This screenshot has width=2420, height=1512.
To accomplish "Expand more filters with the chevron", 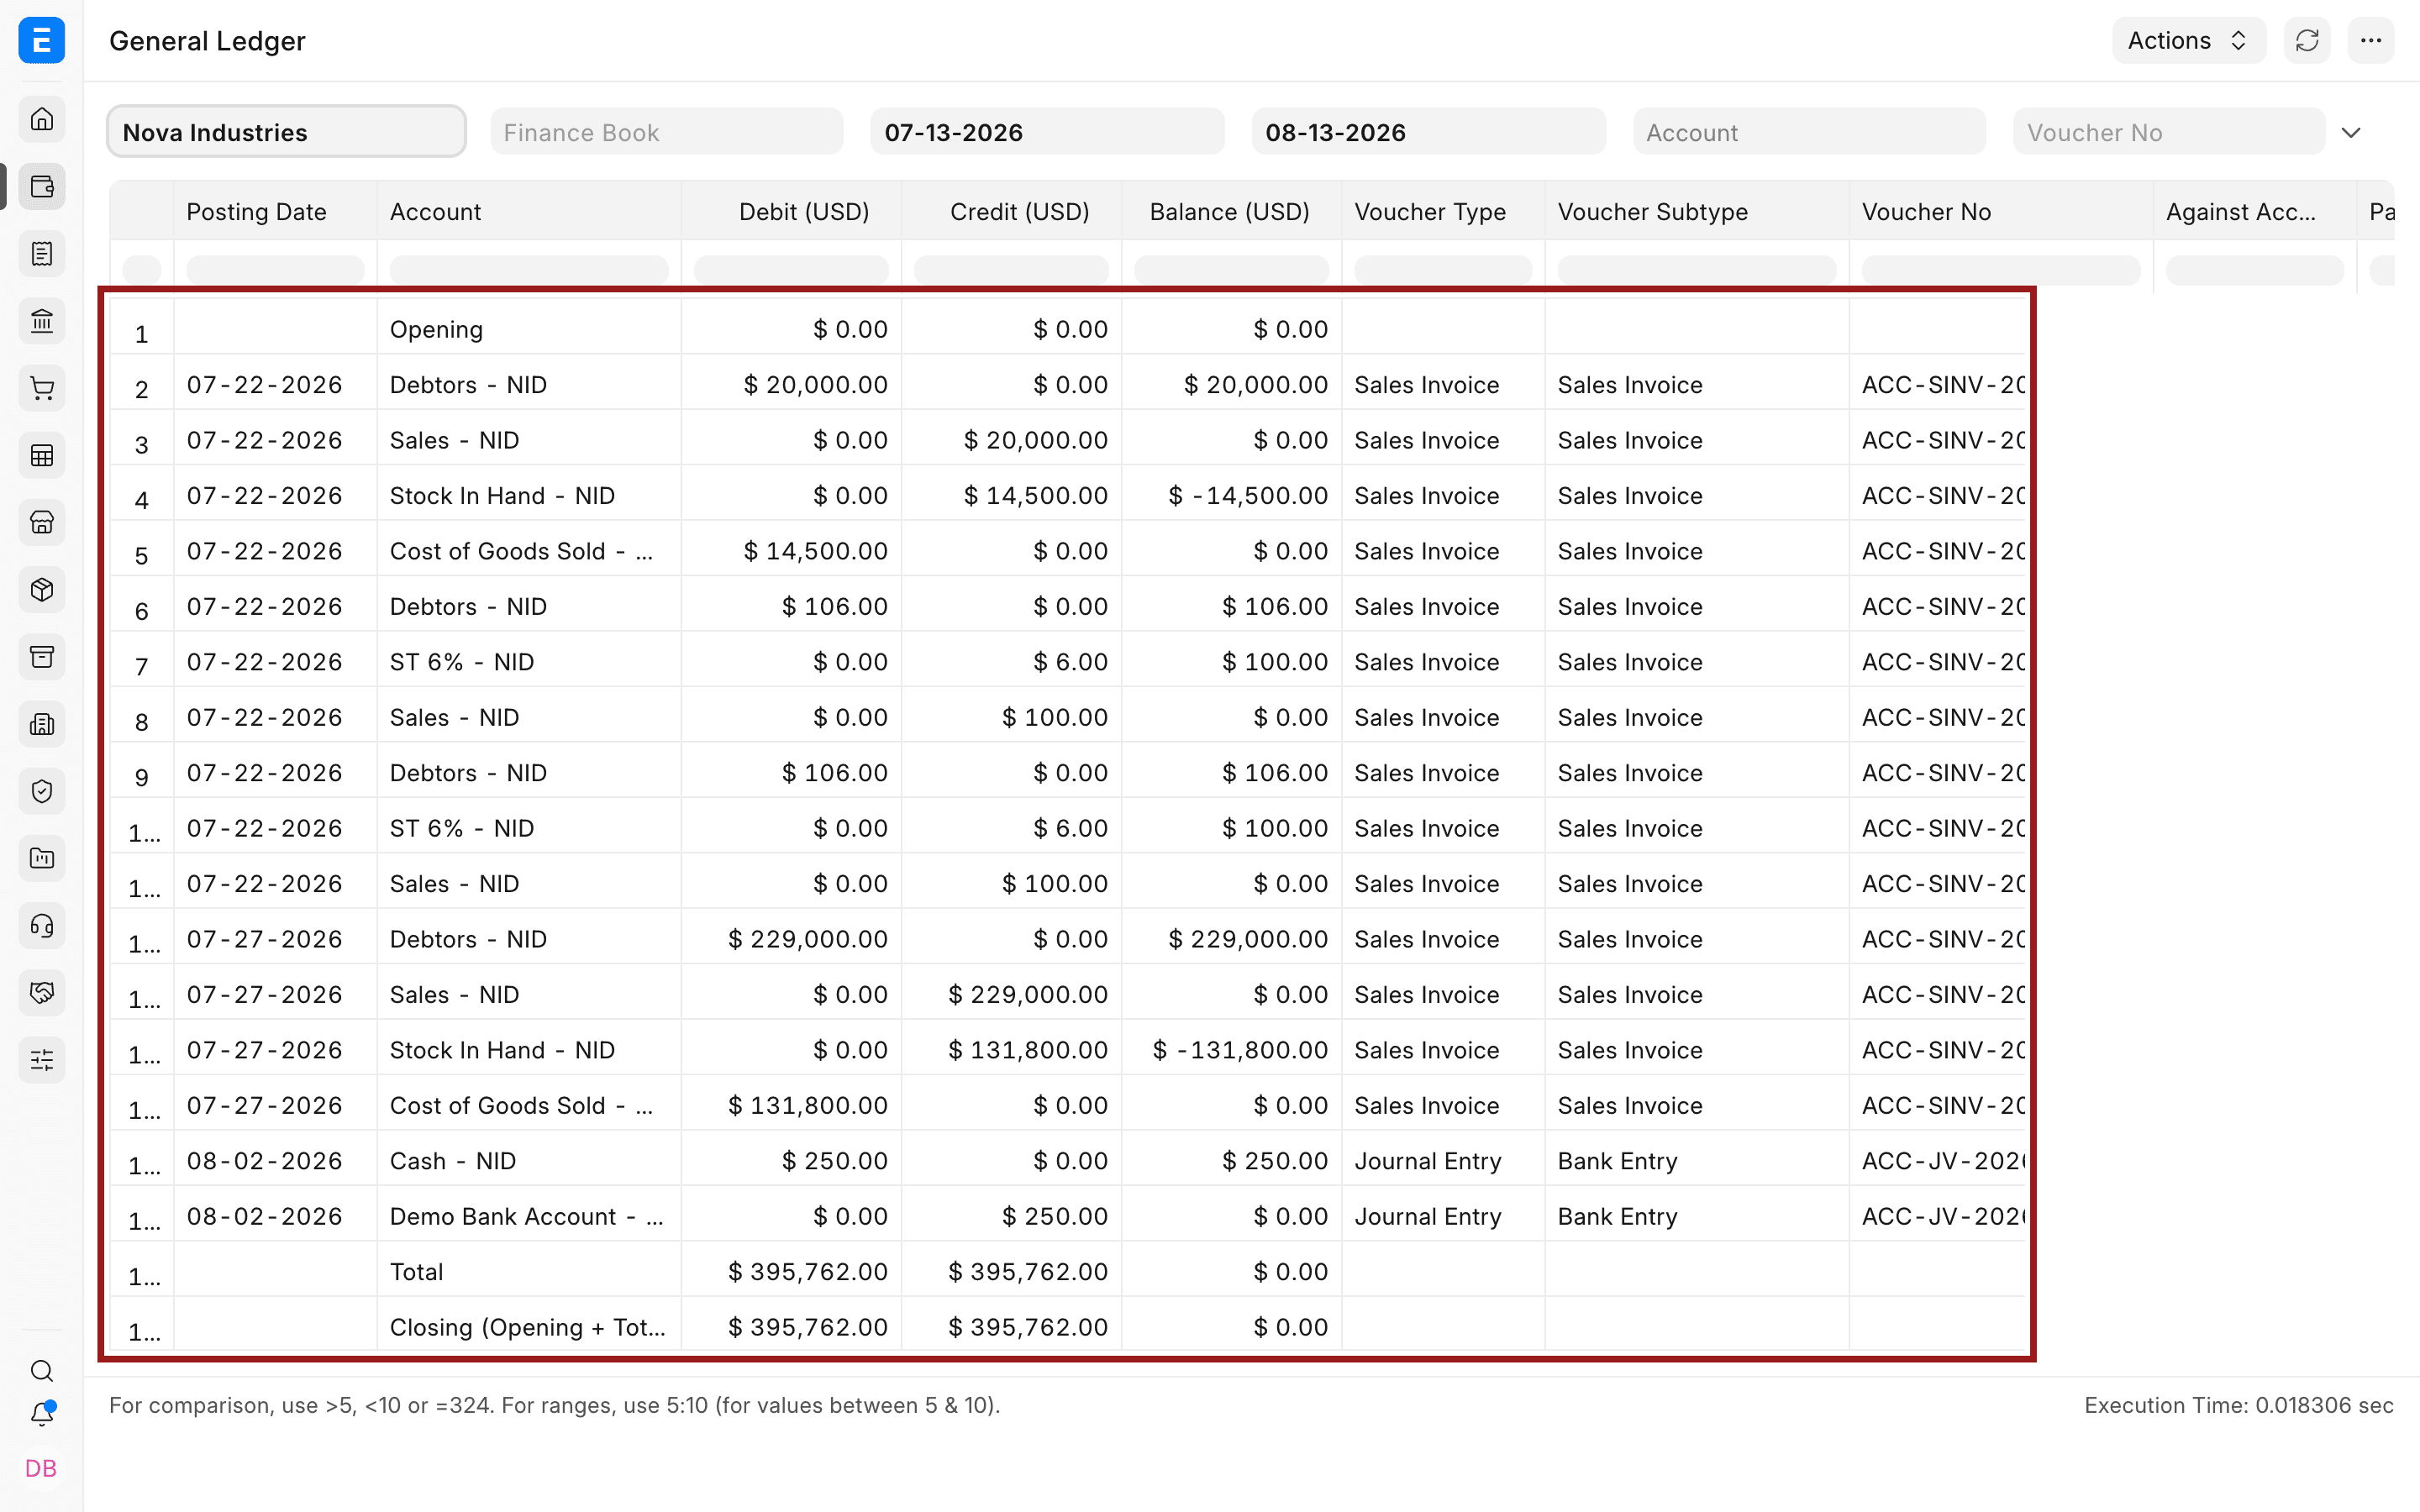I will click(x=2351, y=133).
